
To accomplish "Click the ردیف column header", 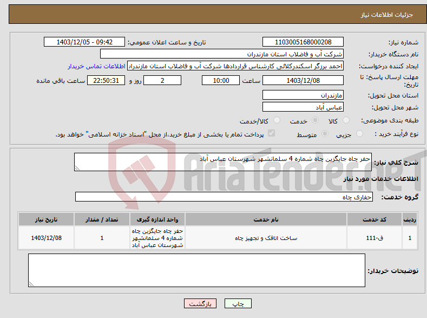I will pyautogui.click(x=410, y=219).
